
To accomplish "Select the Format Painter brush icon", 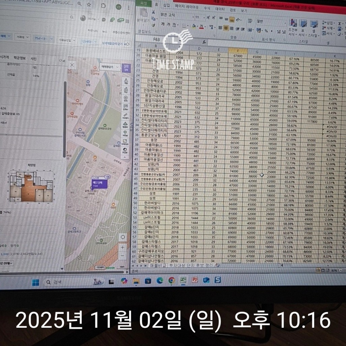I will (153, 25).
